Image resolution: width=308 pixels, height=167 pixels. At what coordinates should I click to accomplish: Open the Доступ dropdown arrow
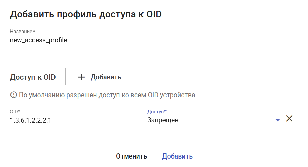[x=277, y=120]
